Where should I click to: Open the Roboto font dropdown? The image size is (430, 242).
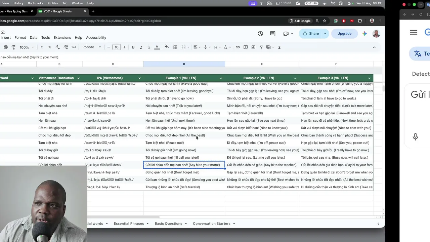click(x=92, y=47)
